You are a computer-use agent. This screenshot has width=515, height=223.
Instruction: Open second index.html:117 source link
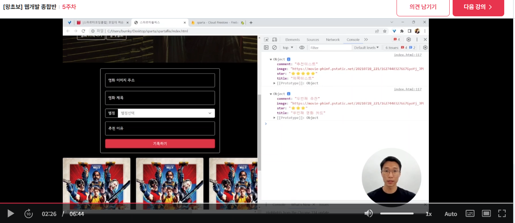click(408, 89)
